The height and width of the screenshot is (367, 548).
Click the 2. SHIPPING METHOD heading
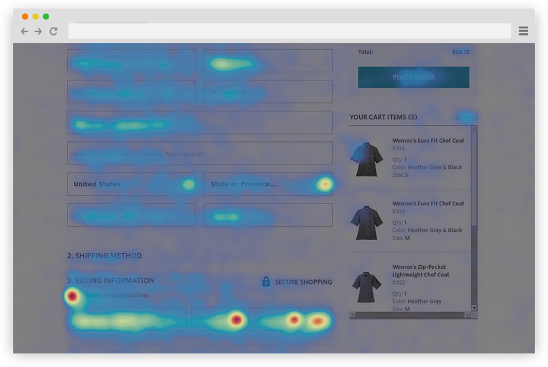click(105, 256)
